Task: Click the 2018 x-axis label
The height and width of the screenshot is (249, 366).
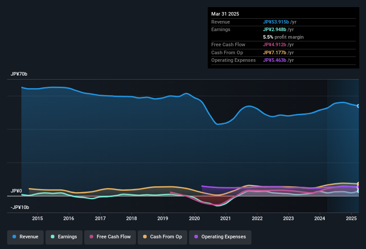Action: 132,218
